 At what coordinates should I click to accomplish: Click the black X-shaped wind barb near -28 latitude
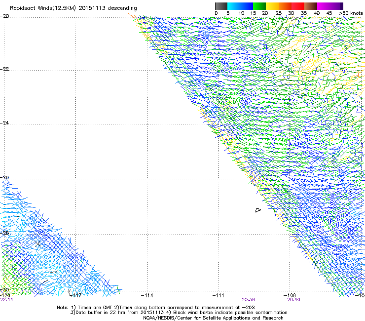(x=37, y=244)
